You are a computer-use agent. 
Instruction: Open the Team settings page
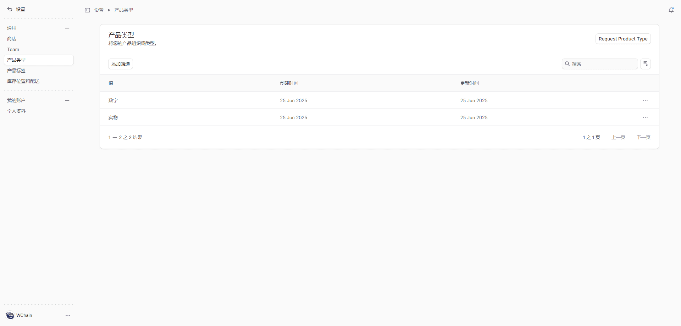(13, 49)
